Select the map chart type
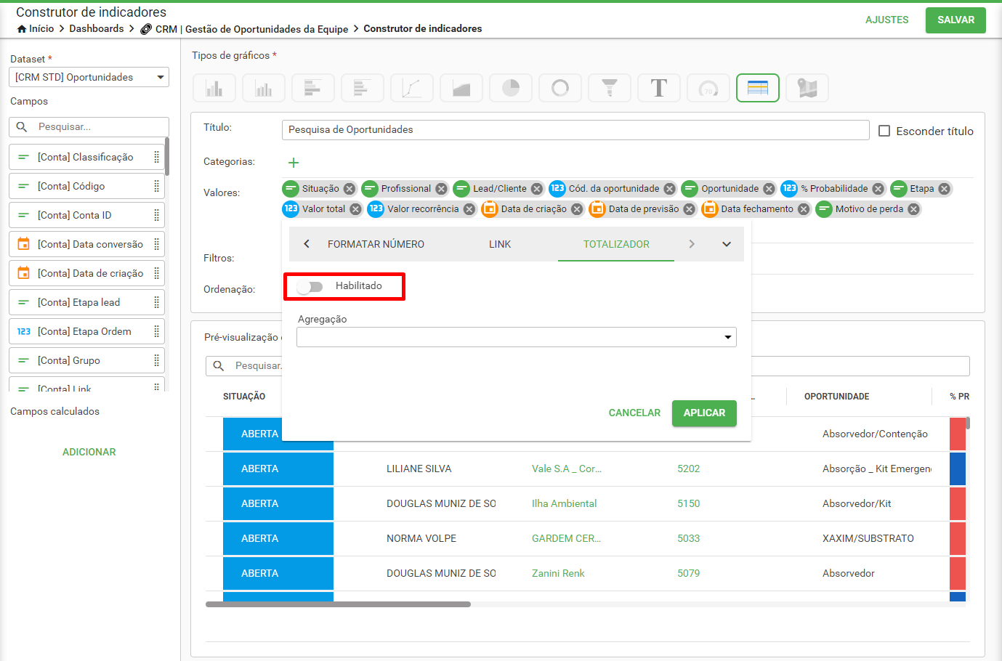Viewport: 1002px width, 661px height. (807, 88)
